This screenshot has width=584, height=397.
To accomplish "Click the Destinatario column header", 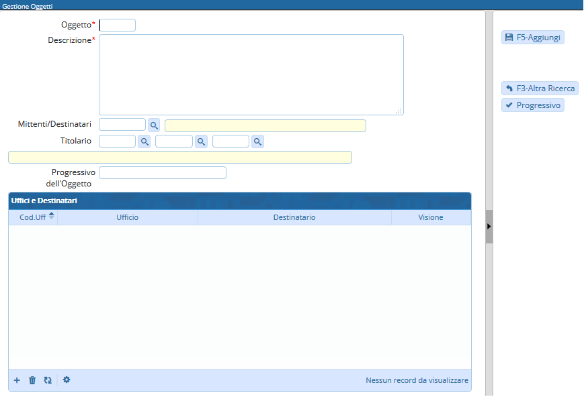I will 294,217.
